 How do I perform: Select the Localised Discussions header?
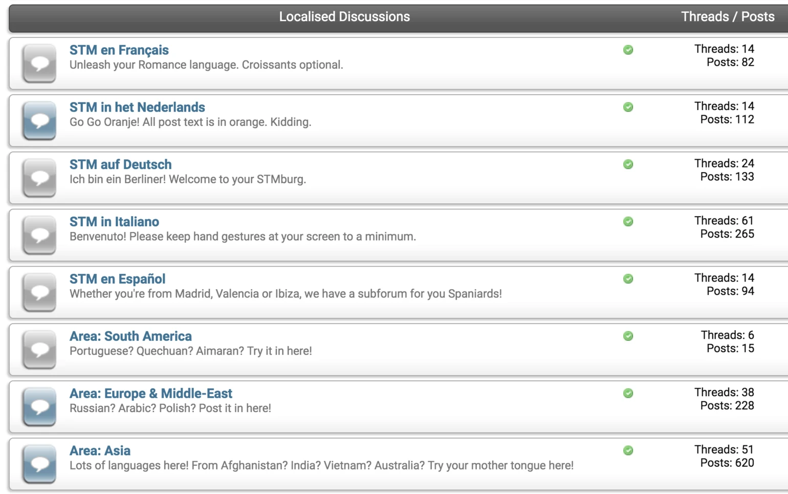coord(344,16)
